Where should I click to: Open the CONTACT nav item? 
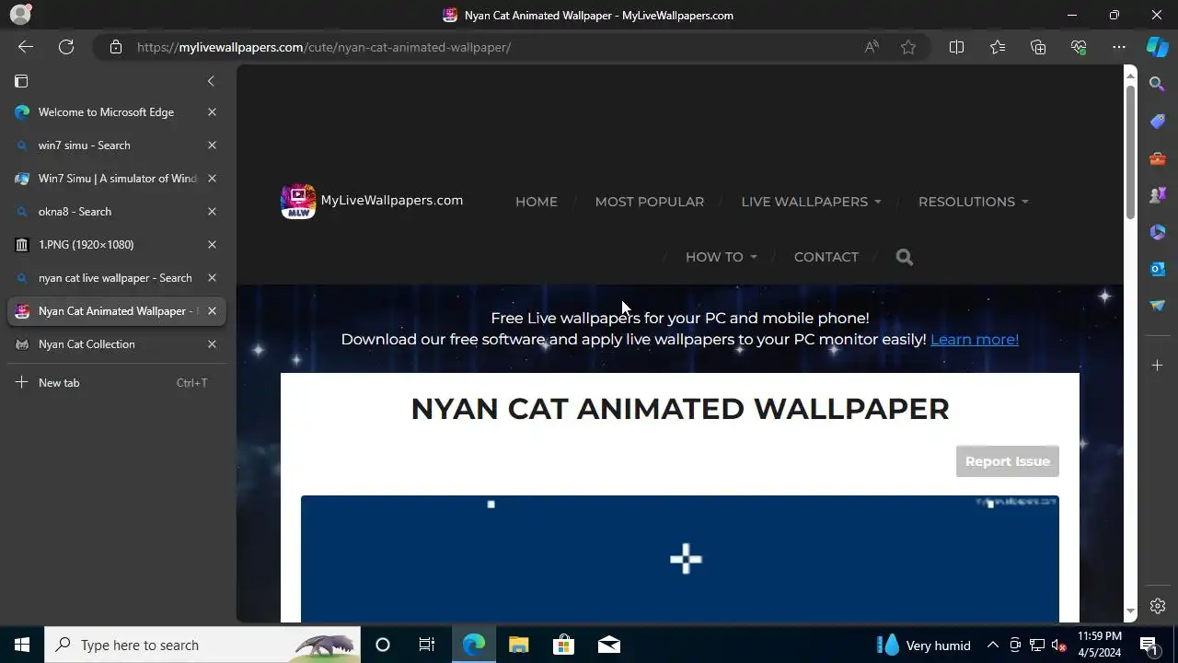826,257
